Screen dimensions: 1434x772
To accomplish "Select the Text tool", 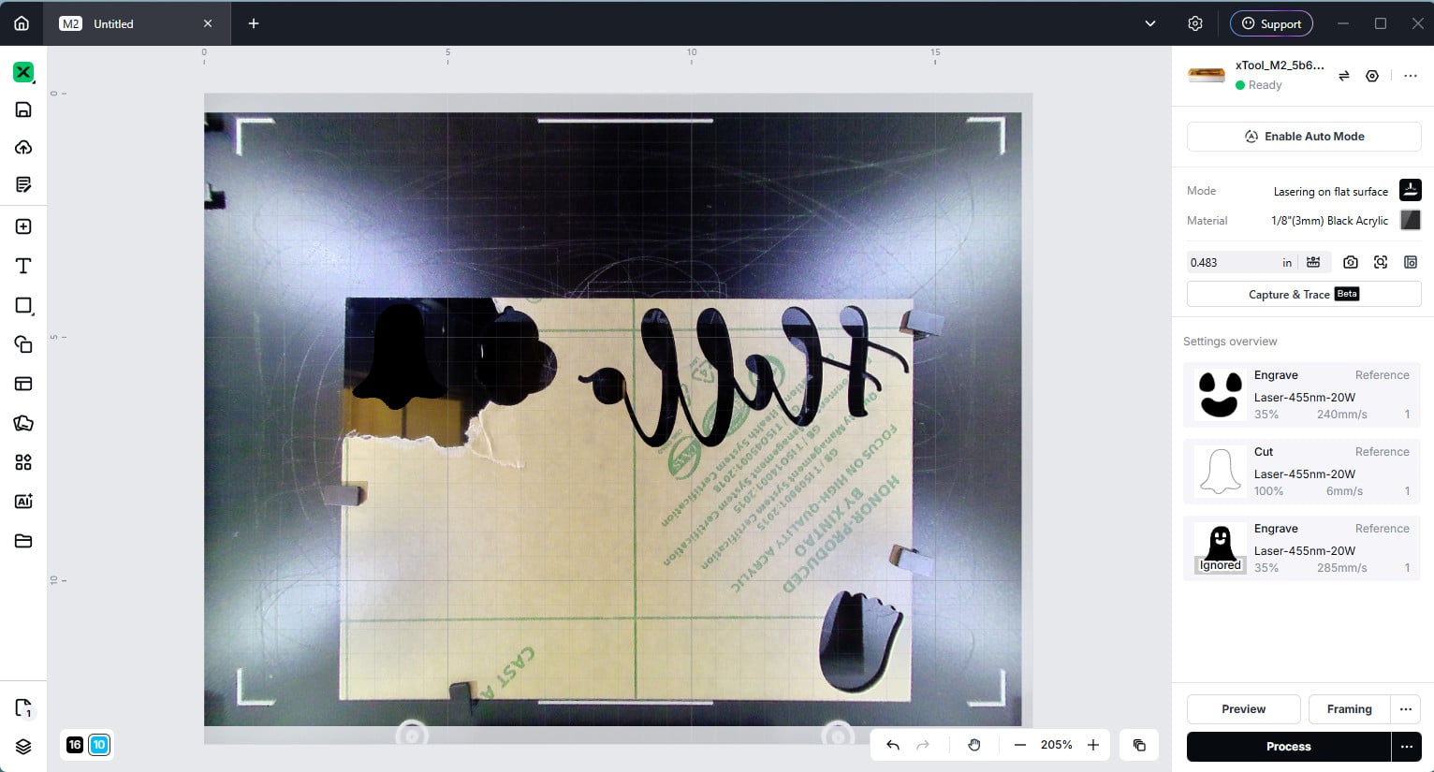I will pyautogui.click(x=23, y=266).
